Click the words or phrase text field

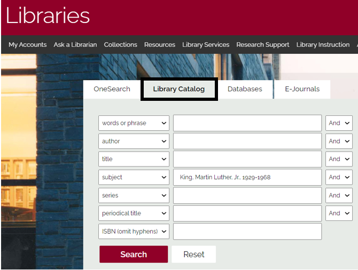click(247, 123)
